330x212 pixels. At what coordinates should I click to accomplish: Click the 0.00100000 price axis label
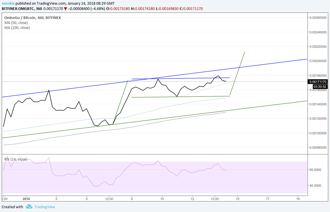[318, 133]
